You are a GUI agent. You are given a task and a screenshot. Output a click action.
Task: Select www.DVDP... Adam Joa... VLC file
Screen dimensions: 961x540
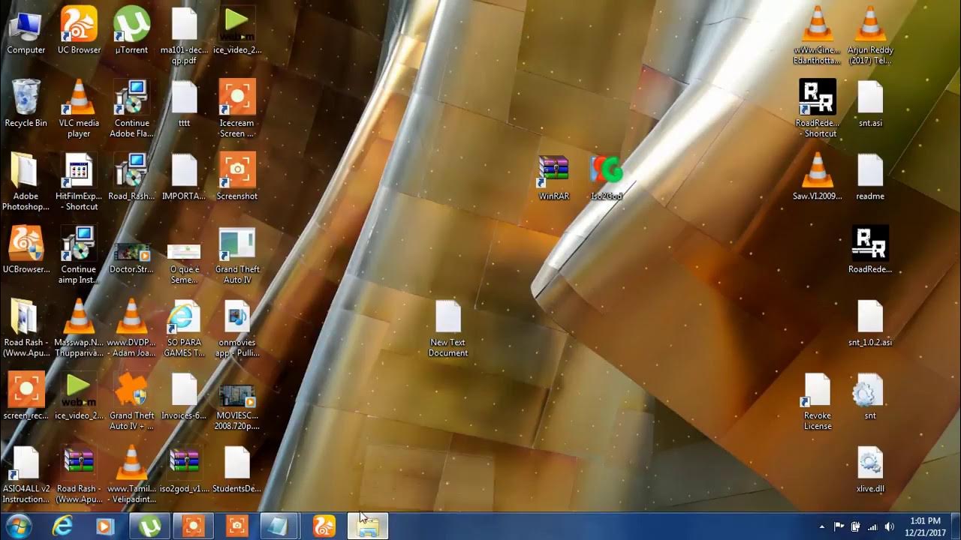131,328
